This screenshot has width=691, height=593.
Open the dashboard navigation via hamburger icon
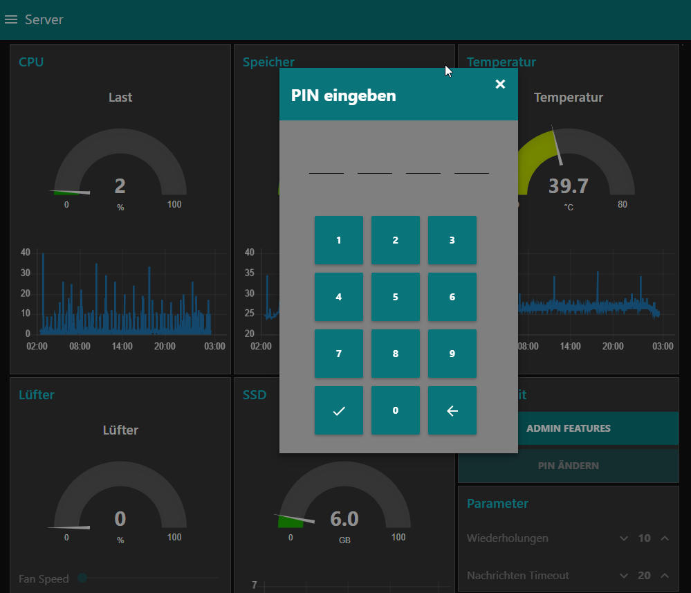pyautogui.click(x=11, y=19)
